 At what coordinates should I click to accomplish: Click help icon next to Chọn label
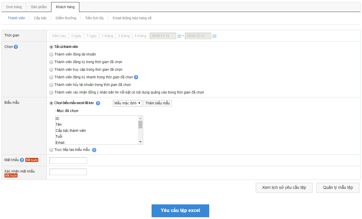coord(16,47)
